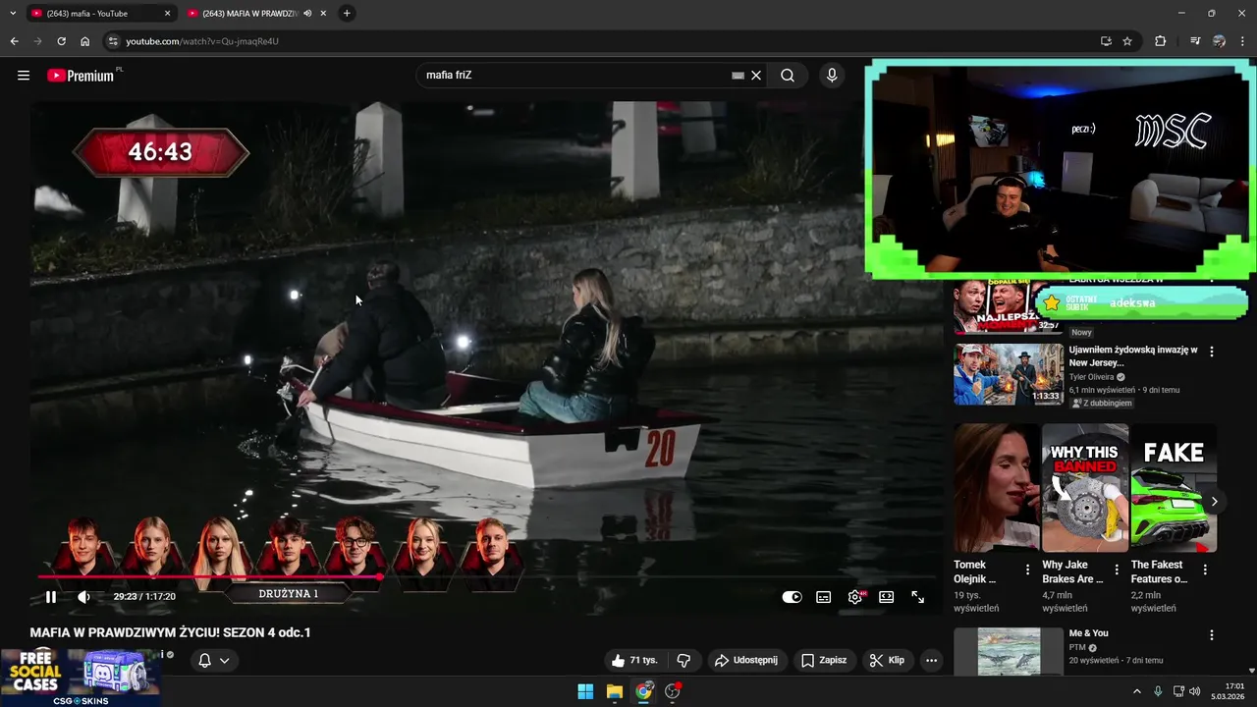Reload the current page
The height and width of the screenshot is (707, 1257).
61,41
